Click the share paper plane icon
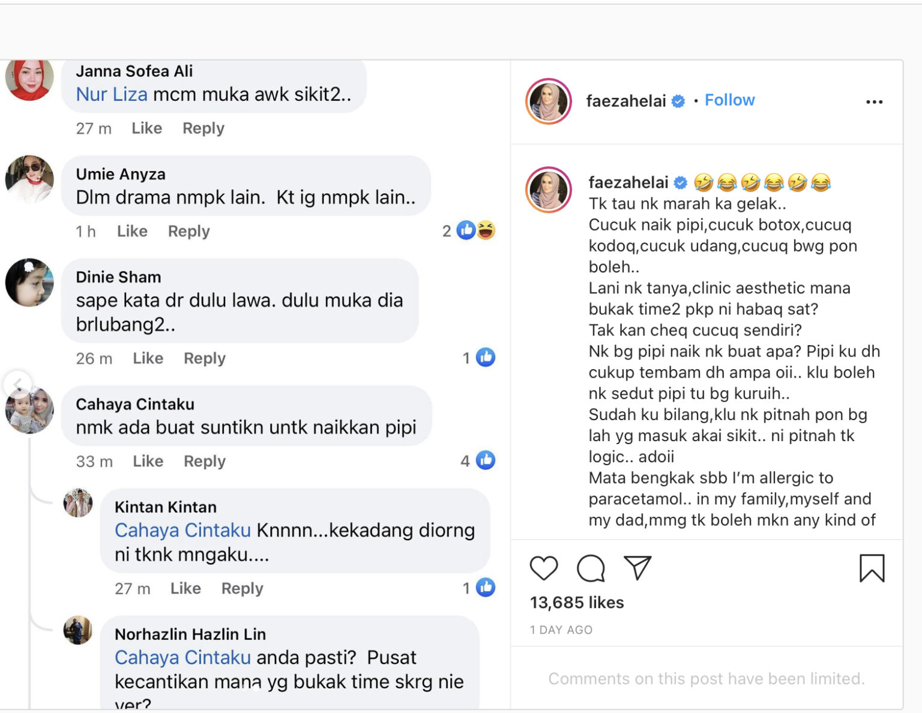Screen dimensions: 922x713 coord(637,568)
